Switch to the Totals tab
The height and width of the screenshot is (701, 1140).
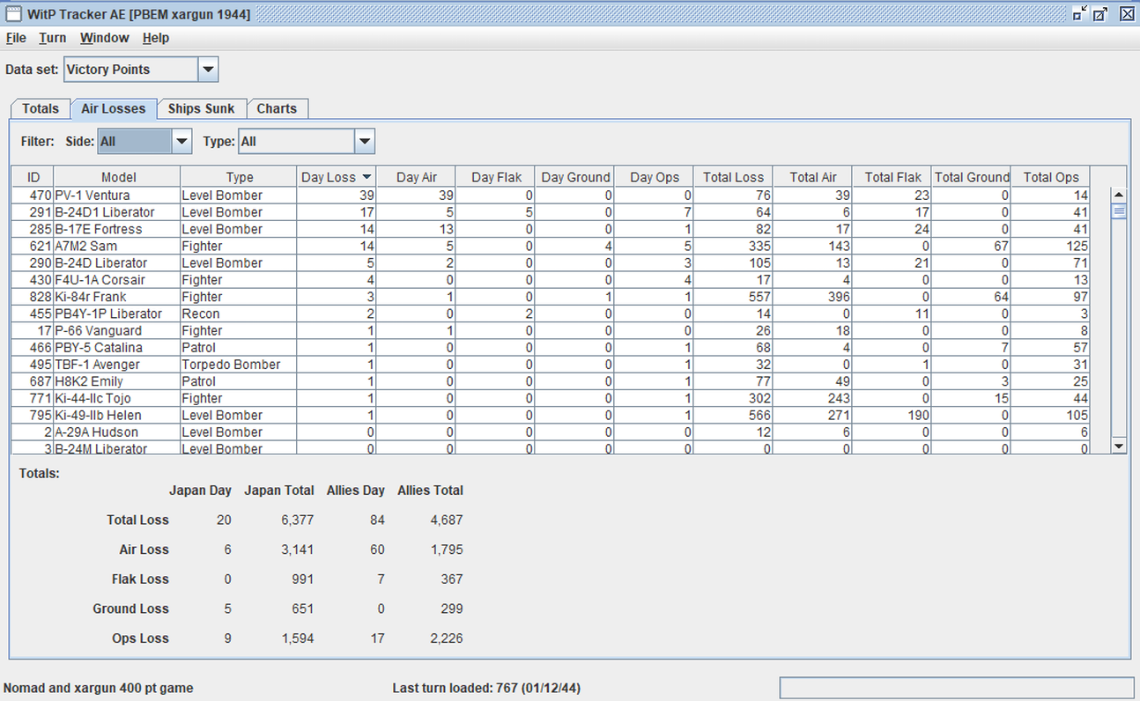[41, 108]
